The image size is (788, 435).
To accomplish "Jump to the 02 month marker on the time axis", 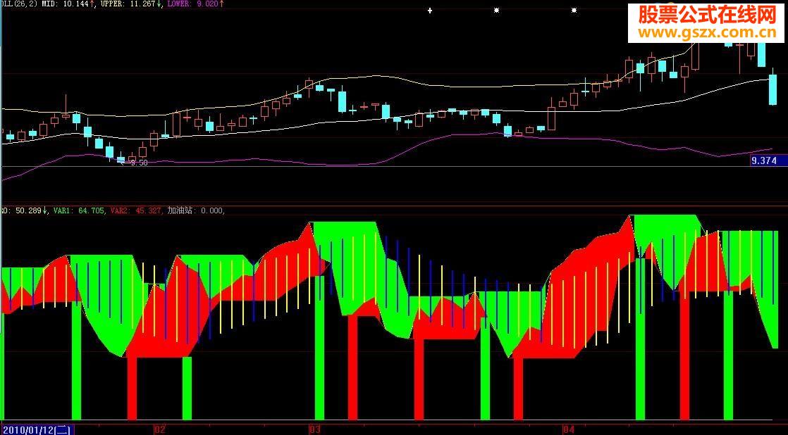I will point(159,429).
